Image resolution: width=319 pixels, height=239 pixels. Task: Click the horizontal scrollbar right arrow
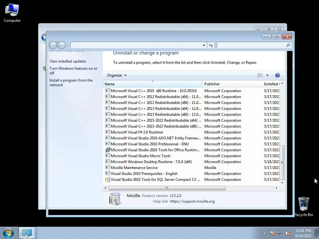pos(277,188)
